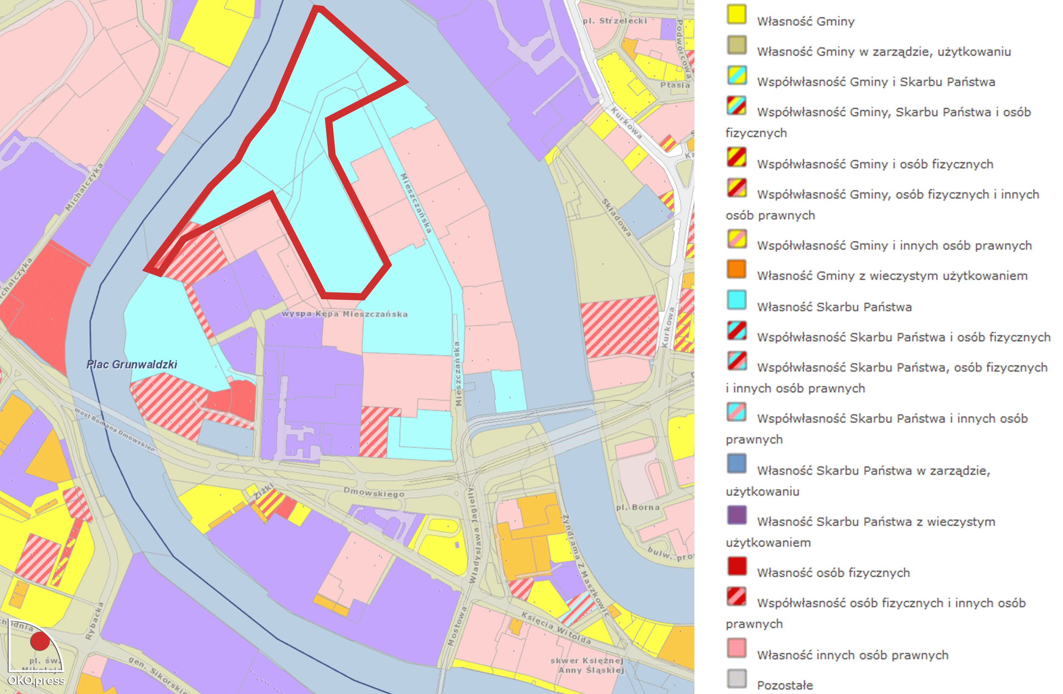Click the 'Pozostałe' legend text
Image resolution: width=1063 pixels, height=694 pixels.
[785, 686]
